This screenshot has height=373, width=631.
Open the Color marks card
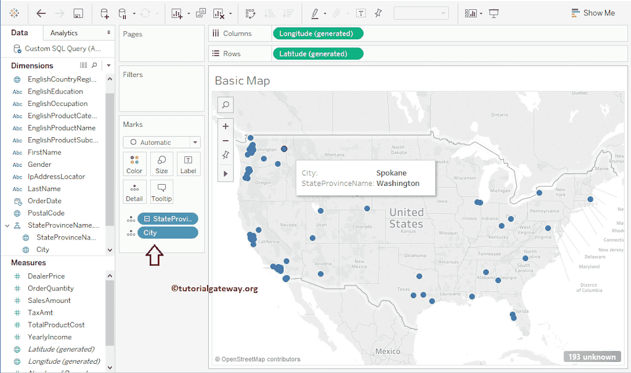[134, 164]
